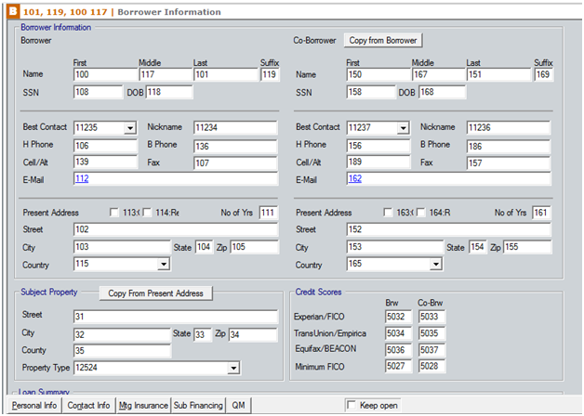Go to the QM tab
The image size is (584, 416).
tap(239, 406)
